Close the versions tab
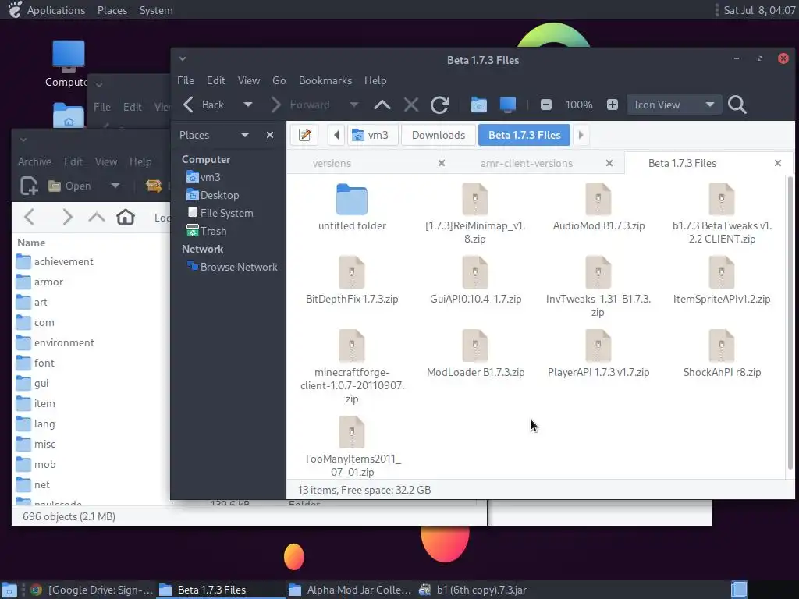The height and width of the screenshot is (599, 799). (442, 164)
